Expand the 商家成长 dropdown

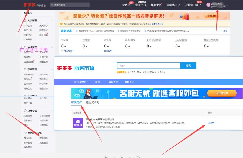[173, 5]
